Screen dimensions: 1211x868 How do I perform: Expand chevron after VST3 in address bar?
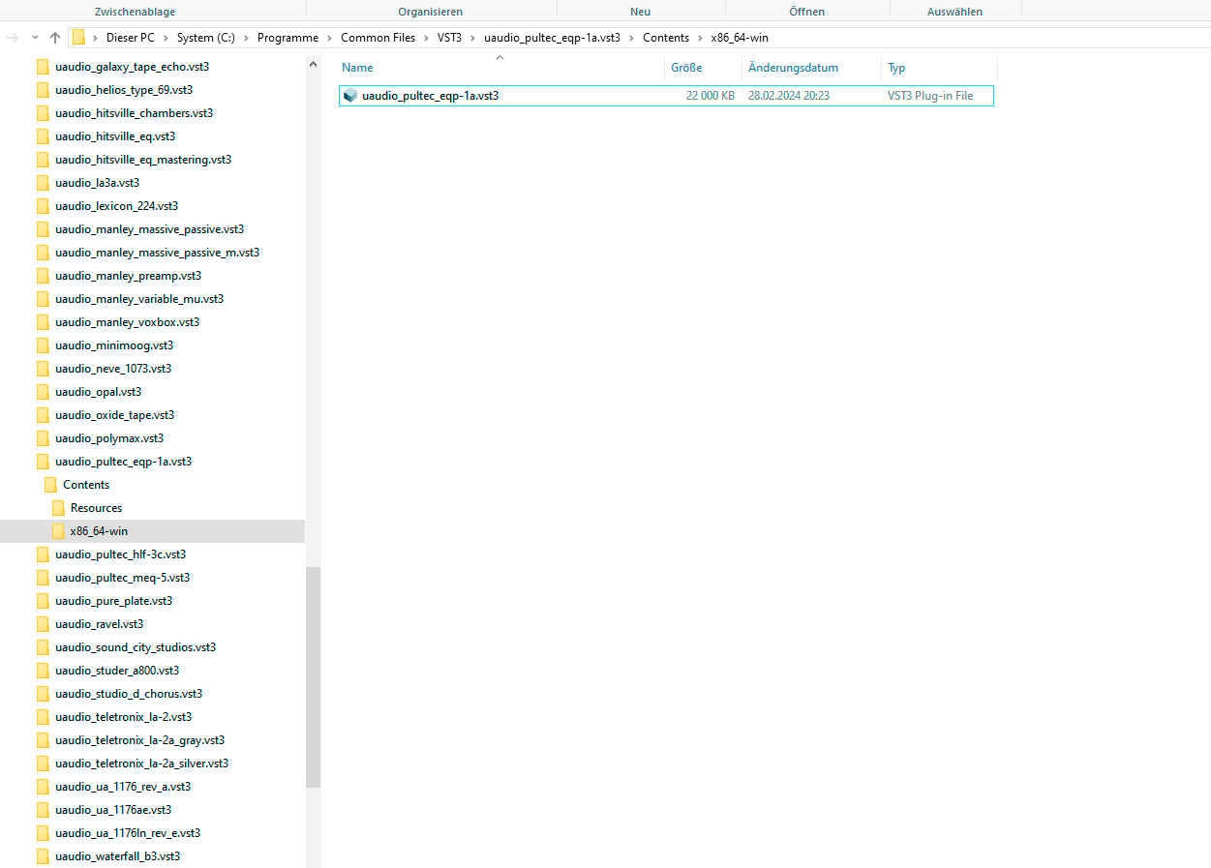[473, 38]
